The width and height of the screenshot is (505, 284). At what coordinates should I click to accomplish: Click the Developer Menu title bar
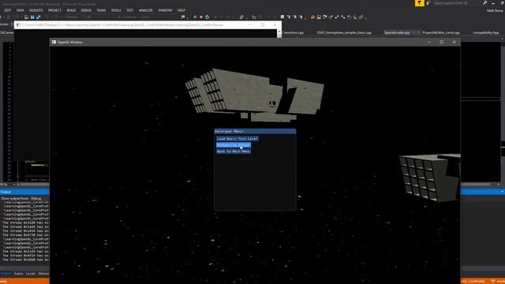(x=255, y=132)
